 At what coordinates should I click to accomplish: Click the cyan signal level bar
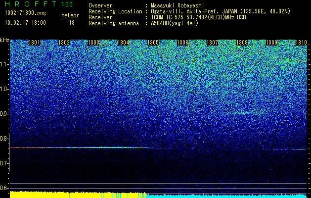[x=226, y=196]
